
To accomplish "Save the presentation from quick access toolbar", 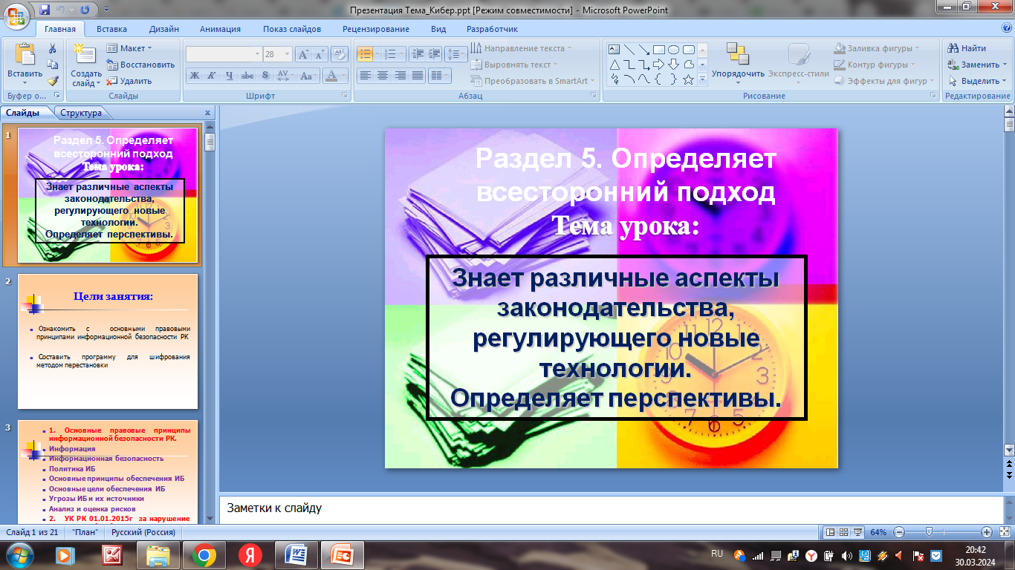I will 45,10.
